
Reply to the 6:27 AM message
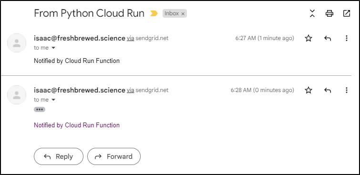click(328, 38)
